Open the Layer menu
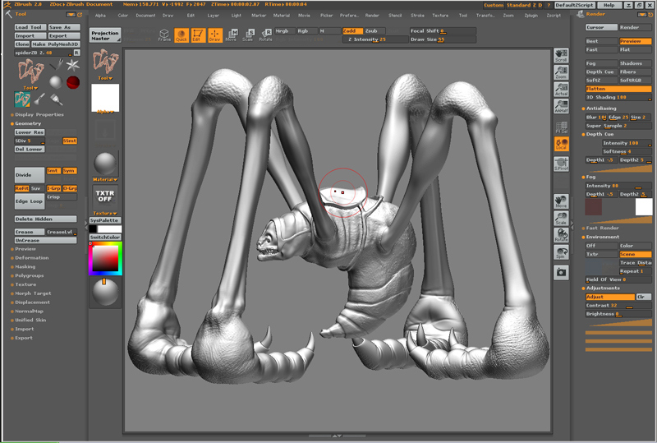This screenshot has width=657, height=443. coord(214,15)
